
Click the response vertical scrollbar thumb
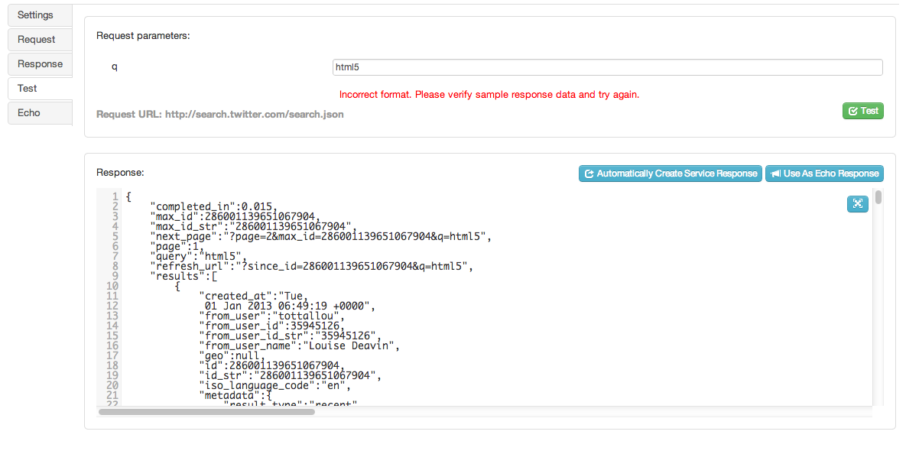point(878,197)
